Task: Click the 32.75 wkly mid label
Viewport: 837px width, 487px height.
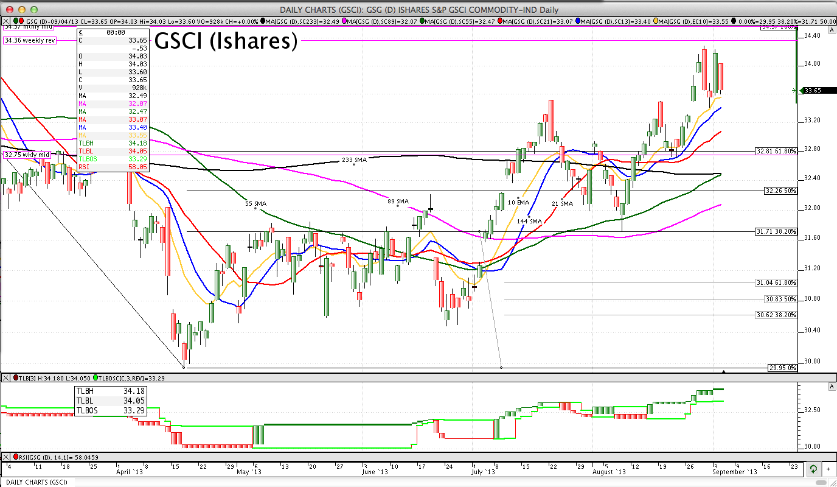Action: [x=27, y=155]
